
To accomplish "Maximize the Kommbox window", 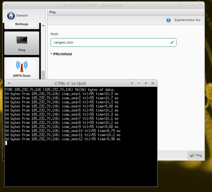I will point(193,5).
